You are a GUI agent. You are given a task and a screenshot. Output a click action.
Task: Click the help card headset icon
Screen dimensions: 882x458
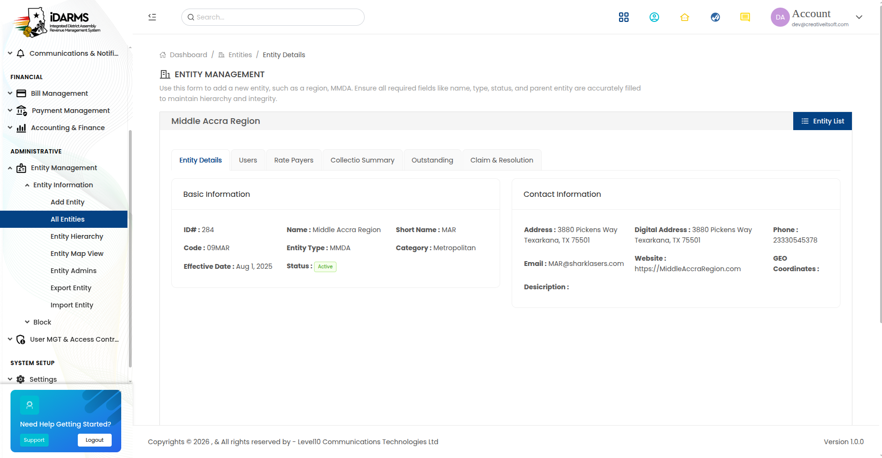click(x=30, y=405)
